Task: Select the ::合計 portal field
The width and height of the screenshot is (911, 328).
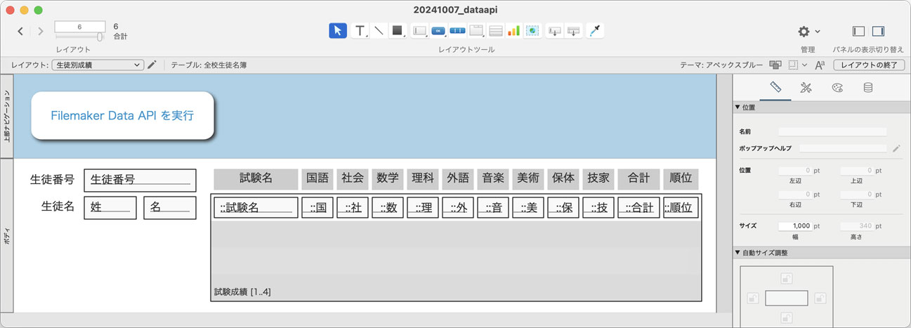Action: tap(638, 207)
